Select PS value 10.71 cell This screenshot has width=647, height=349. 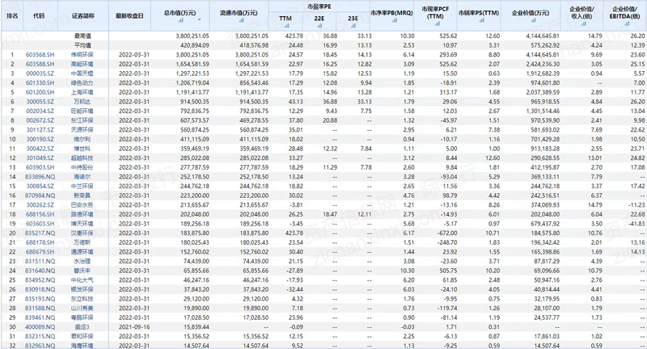coord(493,233)
